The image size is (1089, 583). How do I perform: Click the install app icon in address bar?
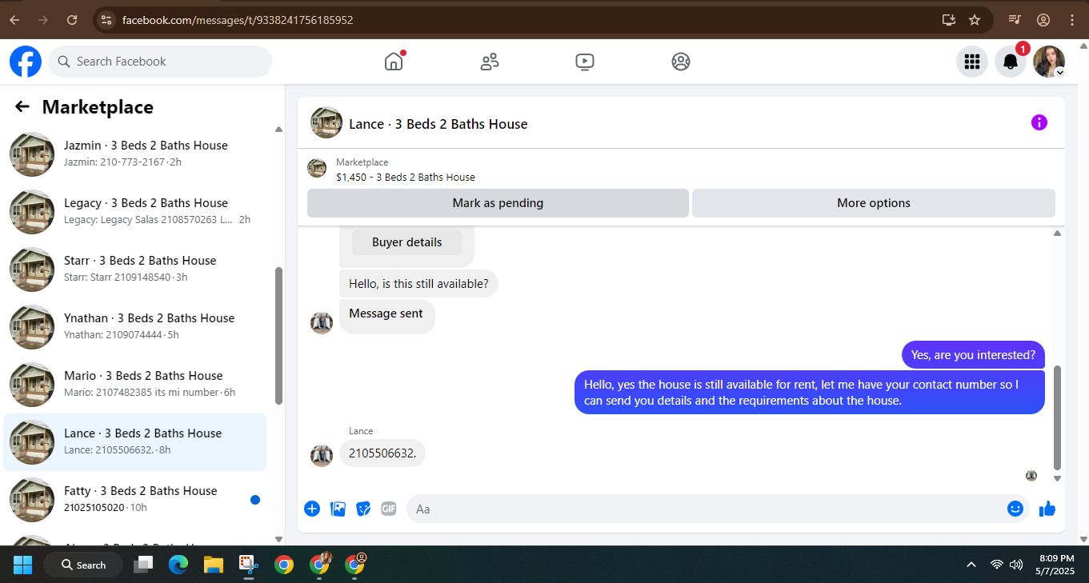click(x=949, y=20)
